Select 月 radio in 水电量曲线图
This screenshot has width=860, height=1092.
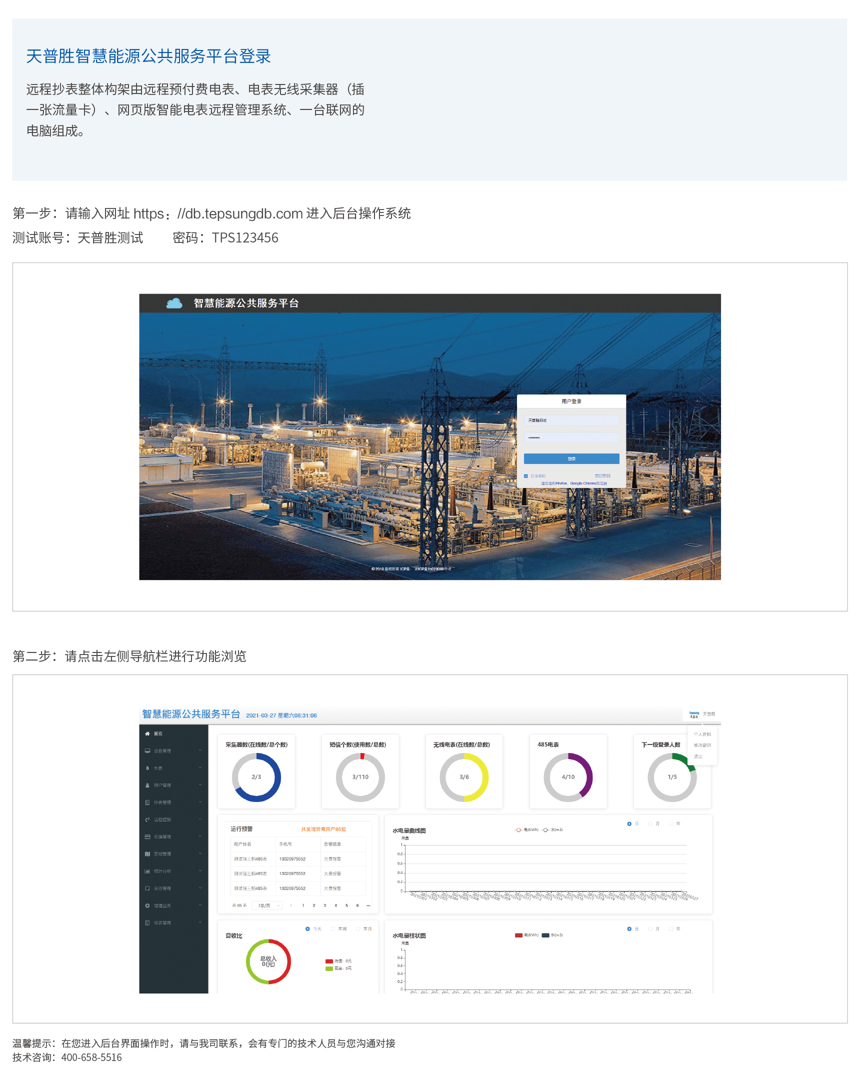click(650, 823)
